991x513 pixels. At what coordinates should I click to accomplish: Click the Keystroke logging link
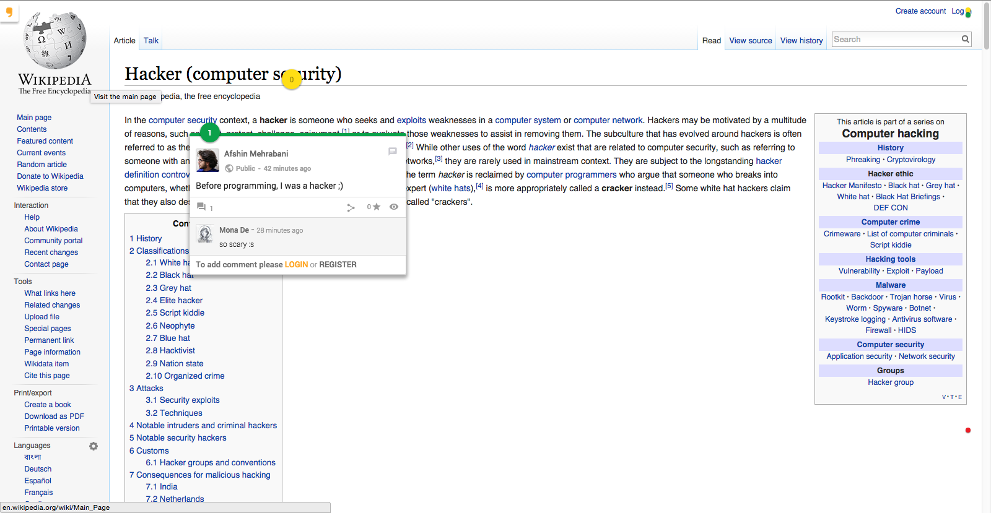(855, 319)
